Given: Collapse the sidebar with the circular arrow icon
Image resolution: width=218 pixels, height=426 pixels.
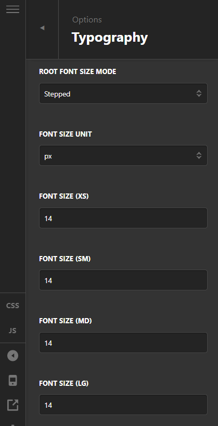Looking at the screenshot, I should (x=12, y=356).
